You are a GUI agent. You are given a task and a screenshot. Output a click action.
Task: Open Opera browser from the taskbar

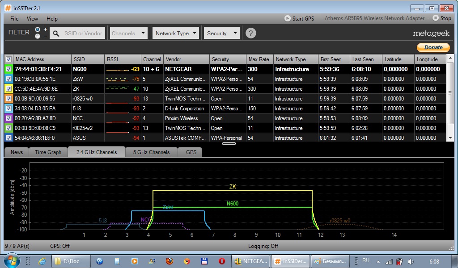pyautogui.click(x=222, y=261)
